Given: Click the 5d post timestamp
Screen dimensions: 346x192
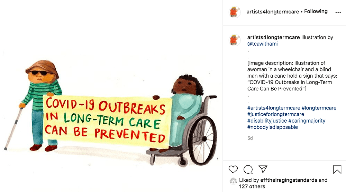Looking at the screenshot, I should (x=250, y=138).
